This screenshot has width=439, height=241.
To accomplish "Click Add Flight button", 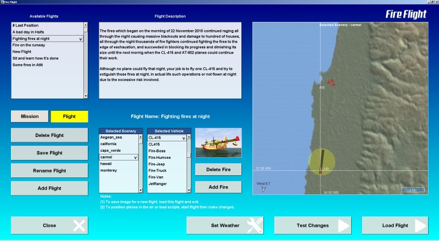I will [49, 188].
